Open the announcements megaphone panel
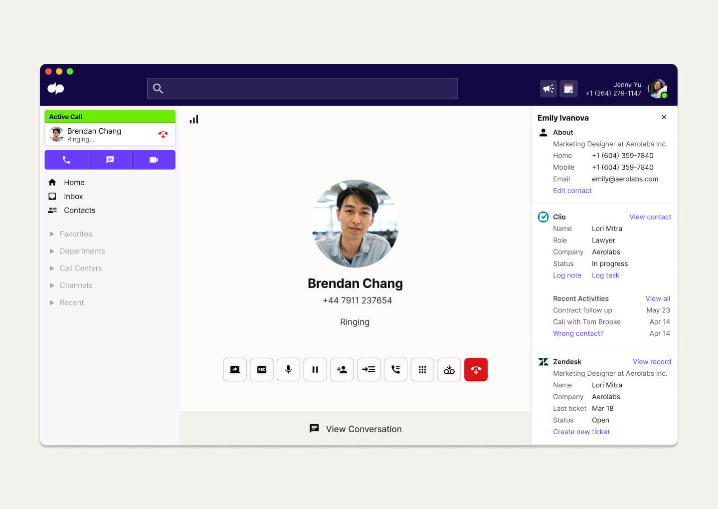This screenshot has width=718, height=509. pyautogui.click(x=548, y=88)
